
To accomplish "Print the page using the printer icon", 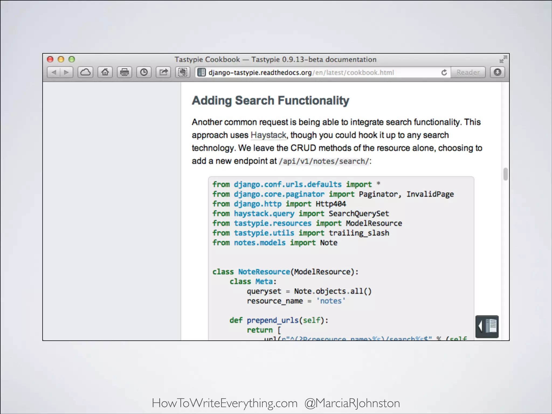I will click(x=125, y=73).
